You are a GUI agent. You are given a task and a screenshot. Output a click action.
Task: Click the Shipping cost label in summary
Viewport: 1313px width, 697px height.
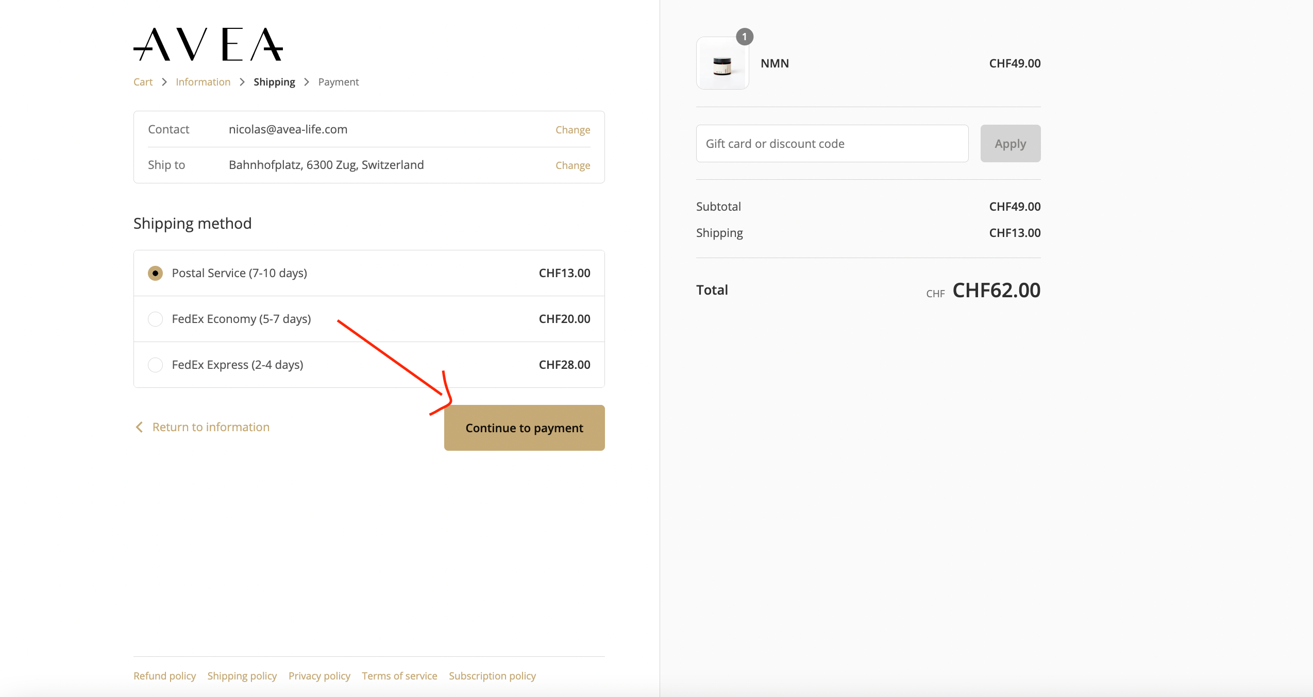coord(719,233)
